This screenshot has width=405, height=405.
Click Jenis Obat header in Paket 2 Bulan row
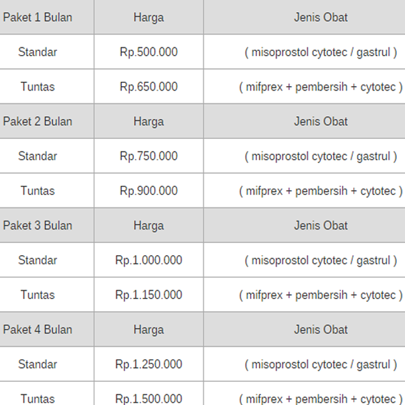[x=321, y=122]
